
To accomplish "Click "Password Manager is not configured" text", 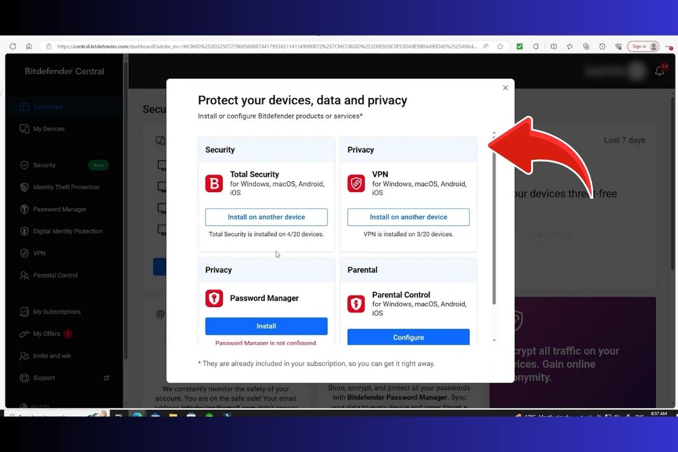I will [x=266, y=343].
